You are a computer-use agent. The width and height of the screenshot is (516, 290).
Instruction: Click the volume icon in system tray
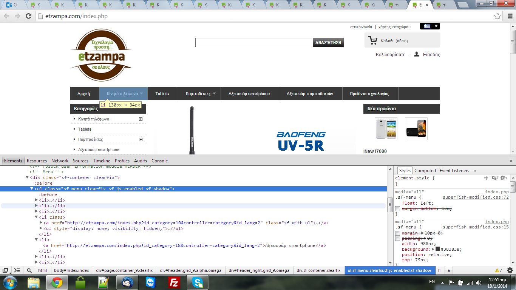(479, 282)
